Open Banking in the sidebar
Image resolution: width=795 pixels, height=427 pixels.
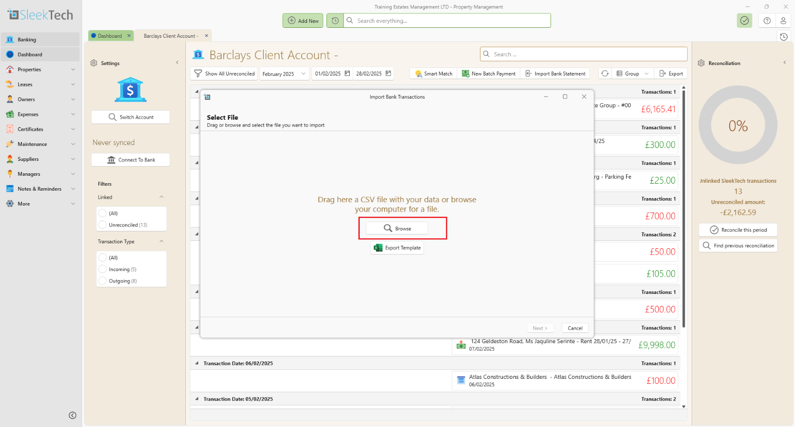coord(40,40)
